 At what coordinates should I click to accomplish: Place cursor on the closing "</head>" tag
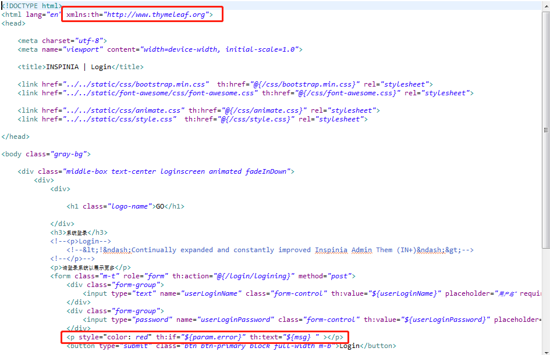[16, 137]
